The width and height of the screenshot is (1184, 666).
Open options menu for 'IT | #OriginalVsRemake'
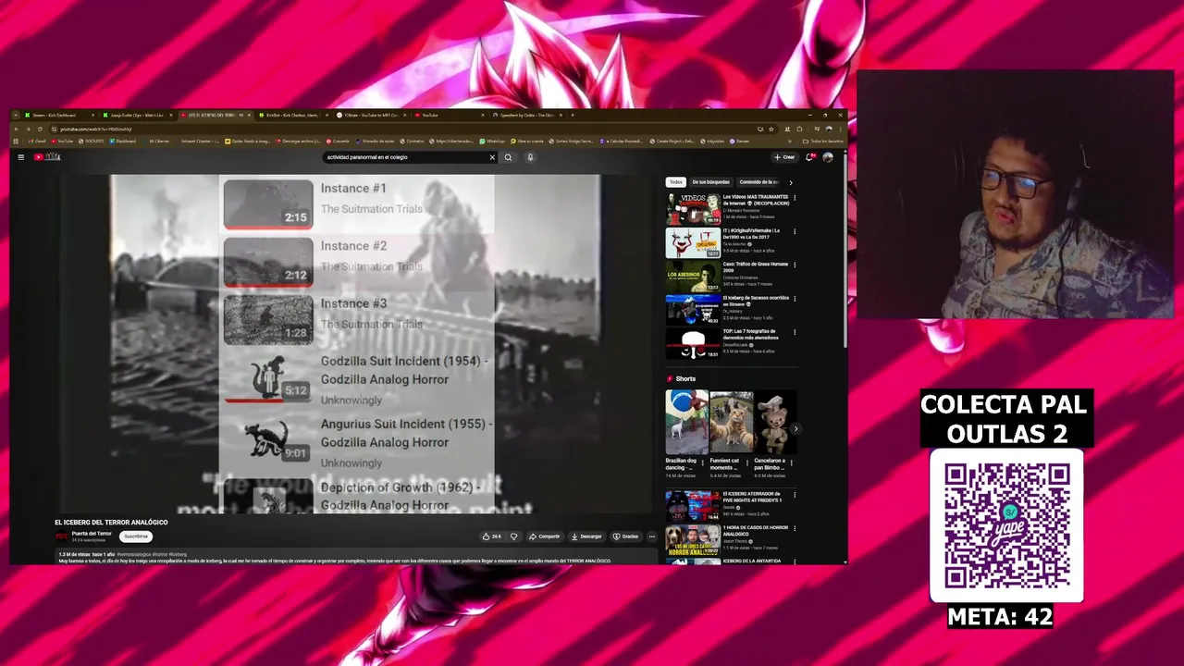click(x=795, y=231)
